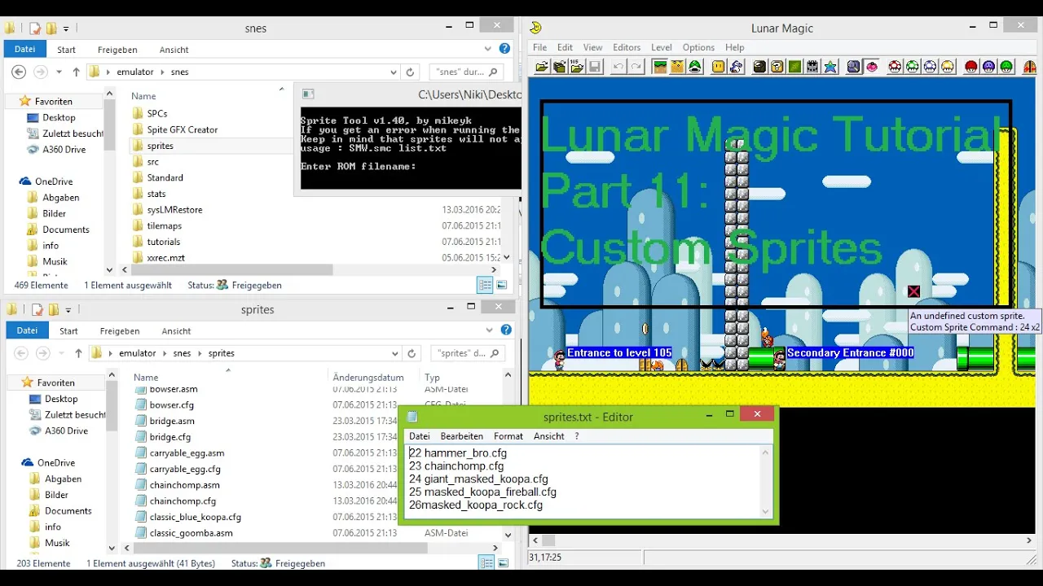Click Lunar Magic horizontal scrollbar left arrow
This screenshot has height=586, width=1043.
535,540
